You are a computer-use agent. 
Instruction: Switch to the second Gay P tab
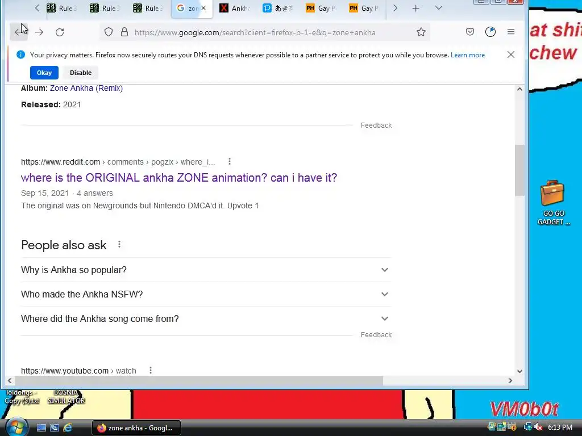click(x=364, y=8)
